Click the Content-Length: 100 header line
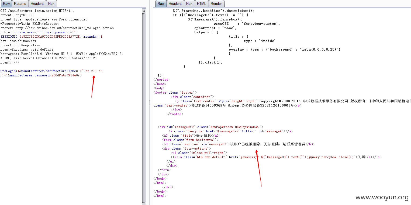411x205 pixels. pos(17,15)
